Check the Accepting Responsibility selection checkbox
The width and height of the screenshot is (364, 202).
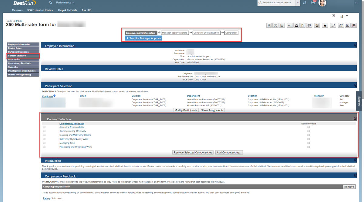click(x=44, y=127)
